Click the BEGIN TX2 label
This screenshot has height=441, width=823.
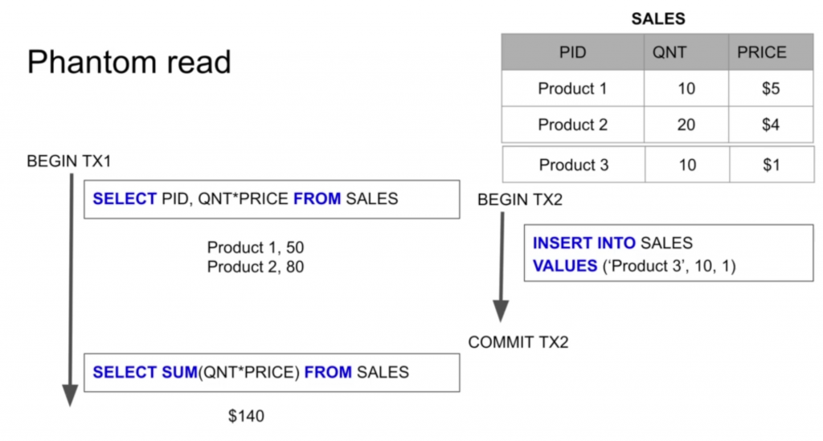point(520,199)
